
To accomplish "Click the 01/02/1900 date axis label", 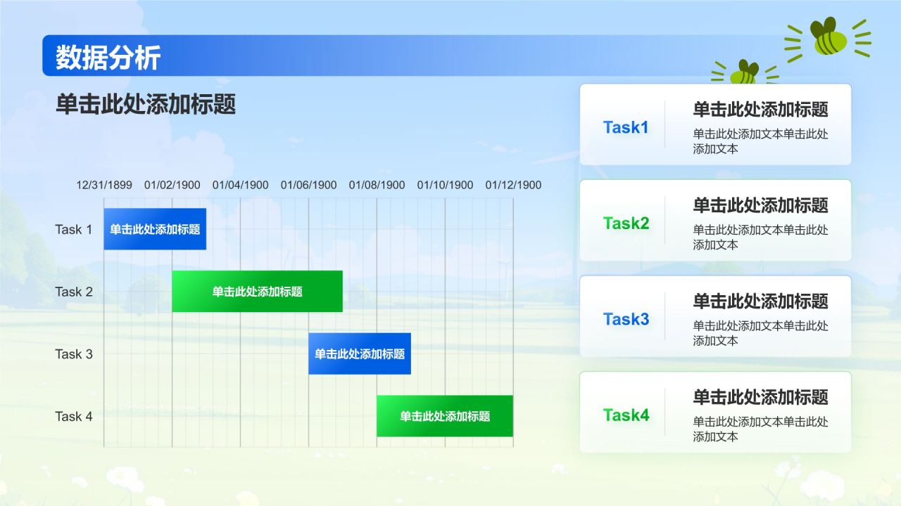I will point(172,185).
